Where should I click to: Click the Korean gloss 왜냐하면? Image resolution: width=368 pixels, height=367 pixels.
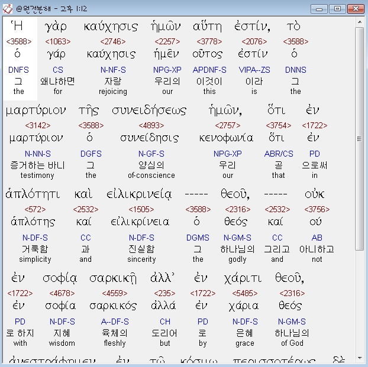pos(58,82)
